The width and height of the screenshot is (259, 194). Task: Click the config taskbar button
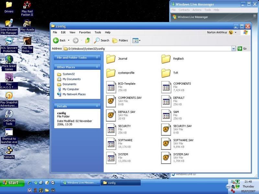pyautogui.click(x=120, y=183)
